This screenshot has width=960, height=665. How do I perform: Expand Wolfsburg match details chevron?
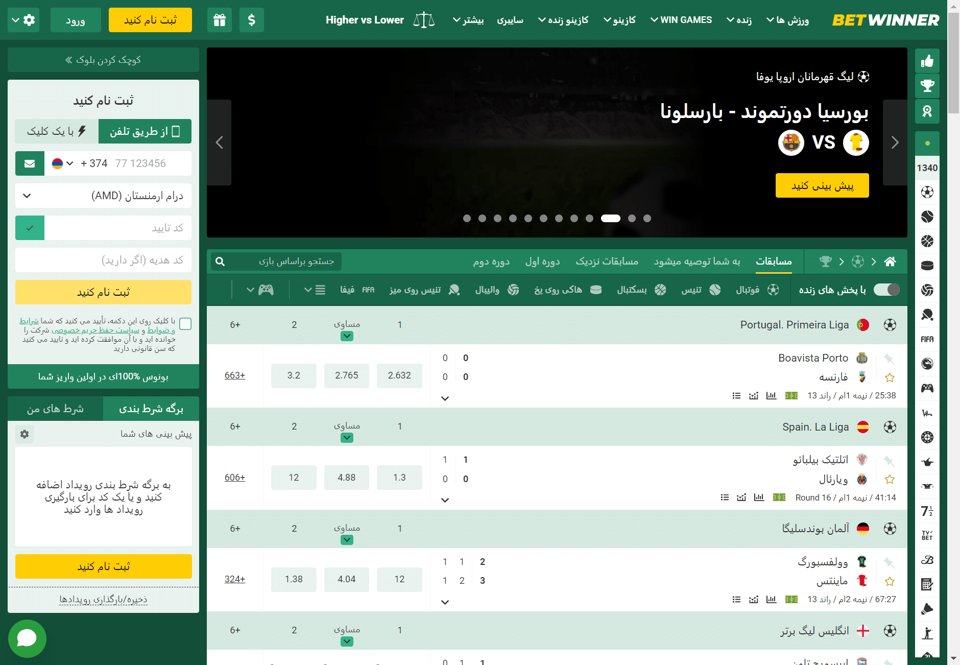tap(445, 602)
